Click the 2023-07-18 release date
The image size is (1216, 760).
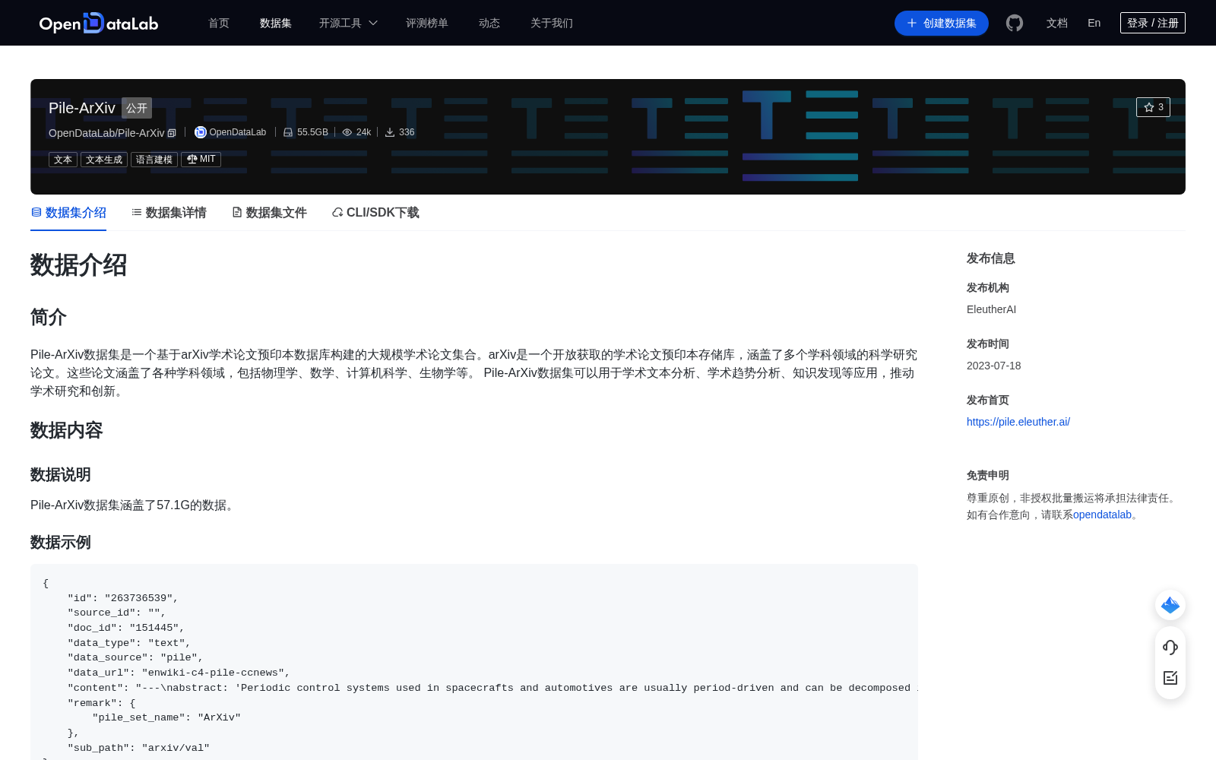pyautogui.click(x=994, y=366)
